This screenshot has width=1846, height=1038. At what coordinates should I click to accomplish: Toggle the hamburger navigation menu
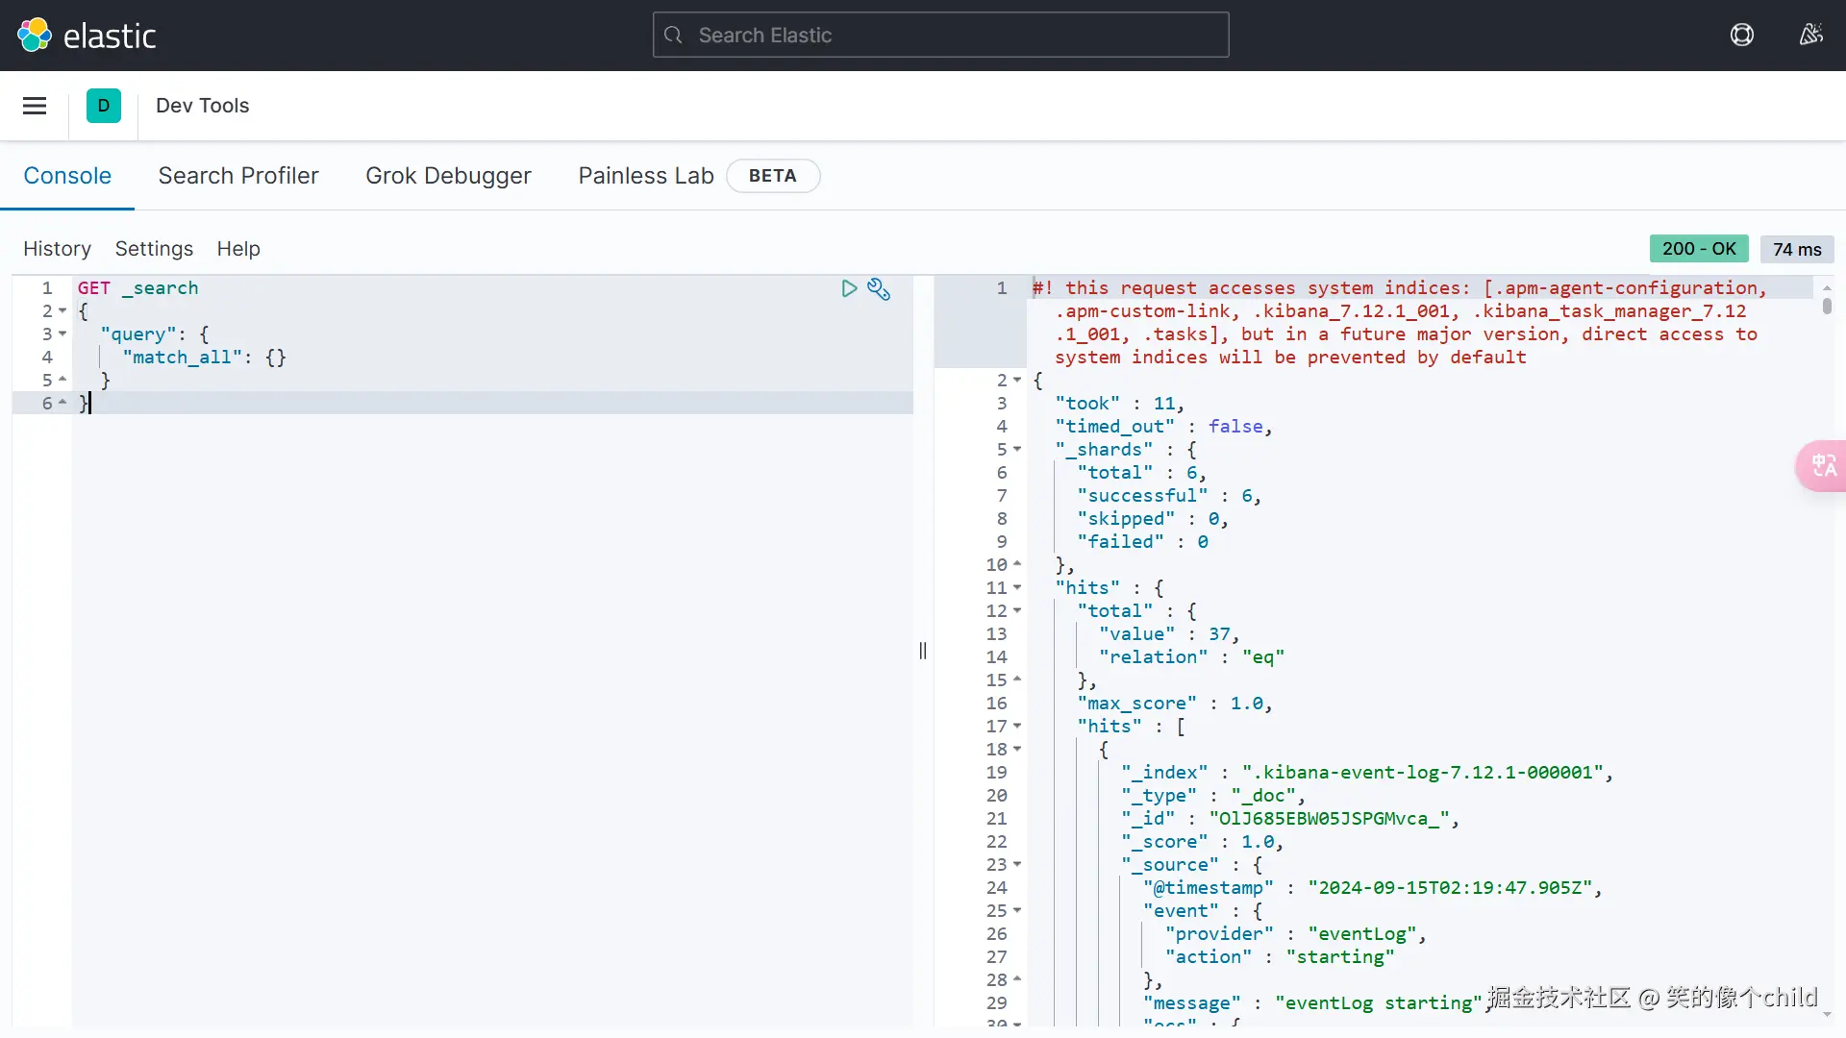35,106
